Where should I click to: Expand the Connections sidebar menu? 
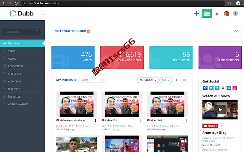[22, 66]
